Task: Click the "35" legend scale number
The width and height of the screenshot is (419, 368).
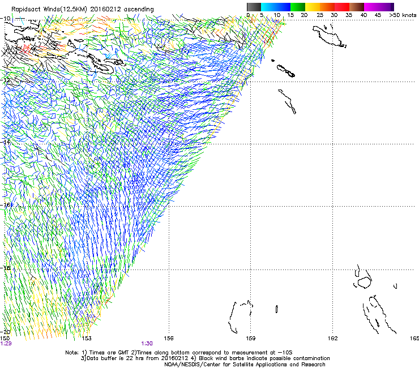Action: point(349,15)
